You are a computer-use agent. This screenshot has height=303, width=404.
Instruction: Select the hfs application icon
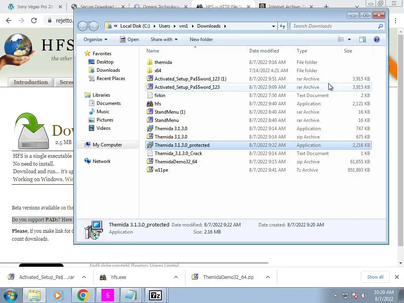pos(150,104)
